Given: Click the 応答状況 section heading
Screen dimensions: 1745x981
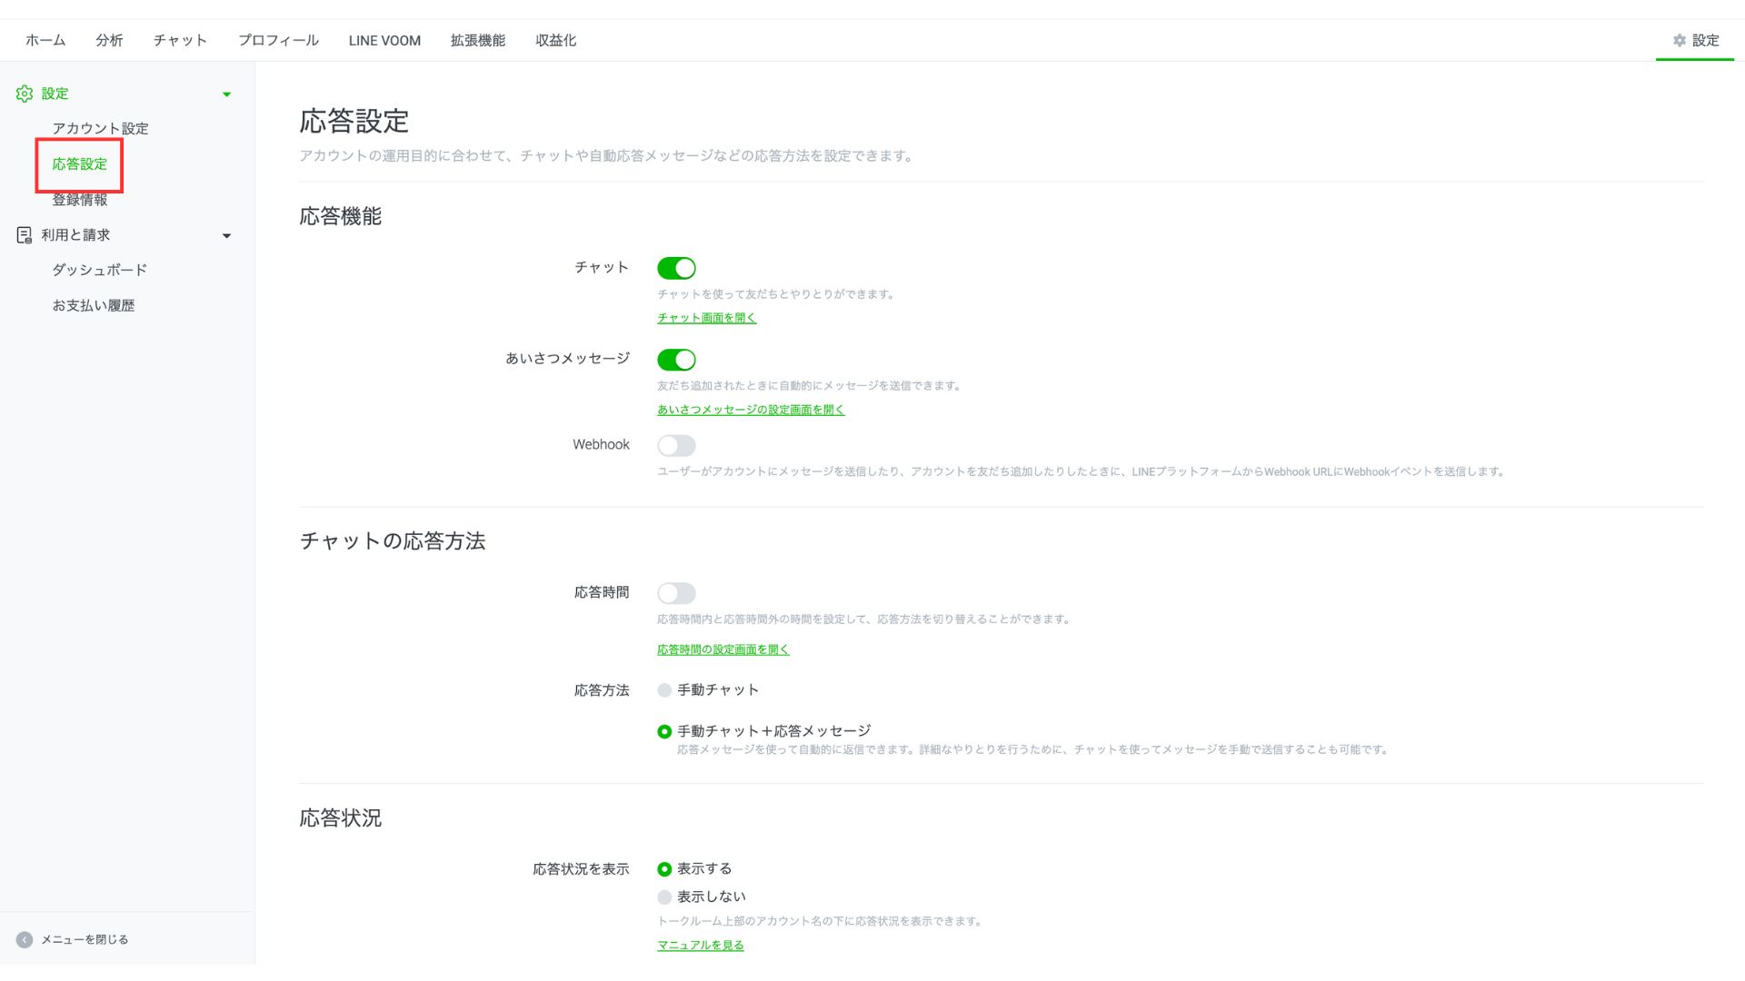Looking at the screenshot, I should coord(341,818).
